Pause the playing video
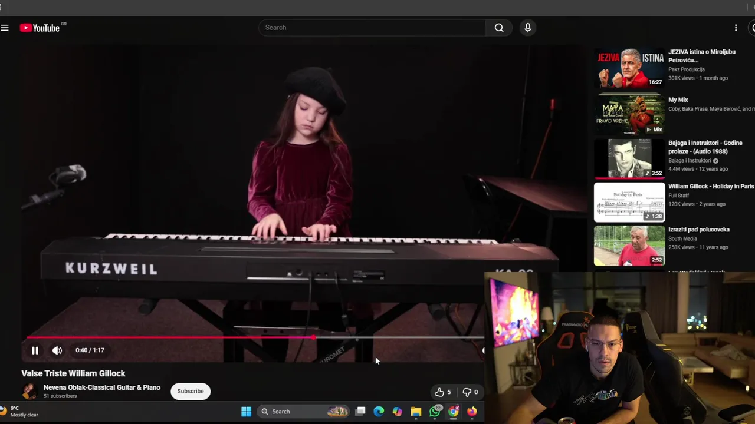 coord(35,350)
